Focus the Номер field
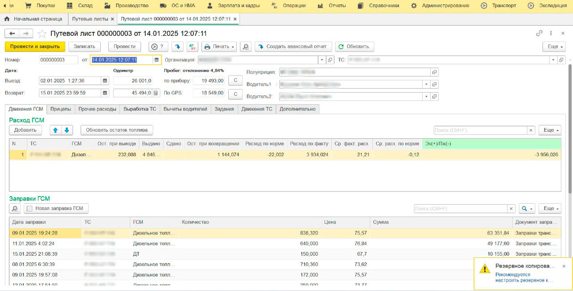Screen dimensions: 573x291 pos(58,60)
